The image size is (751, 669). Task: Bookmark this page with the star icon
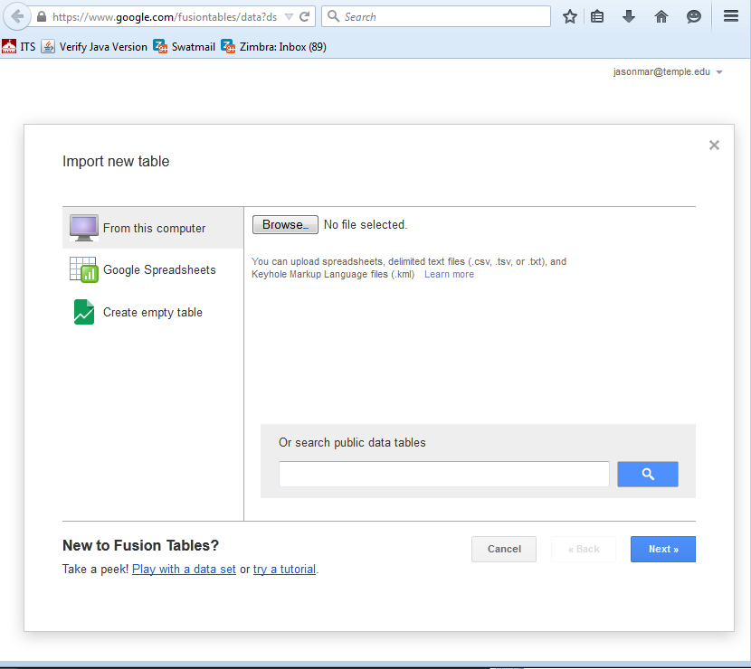tap(569, 17)
